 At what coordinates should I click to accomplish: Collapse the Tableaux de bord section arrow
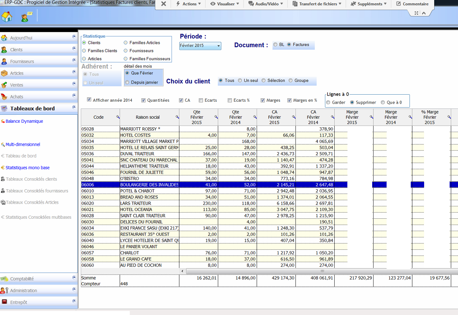point(74,107)
